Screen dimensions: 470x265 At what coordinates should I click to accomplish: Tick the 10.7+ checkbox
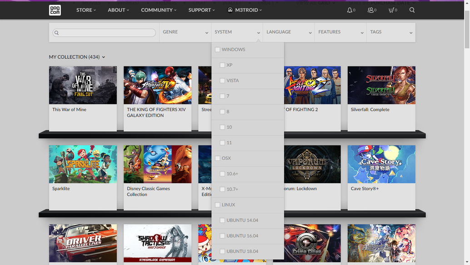pos(222,190)
